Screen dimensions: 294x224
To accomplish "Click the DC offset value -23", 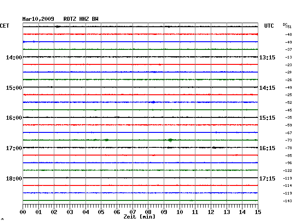I will (x=289, y=65).
